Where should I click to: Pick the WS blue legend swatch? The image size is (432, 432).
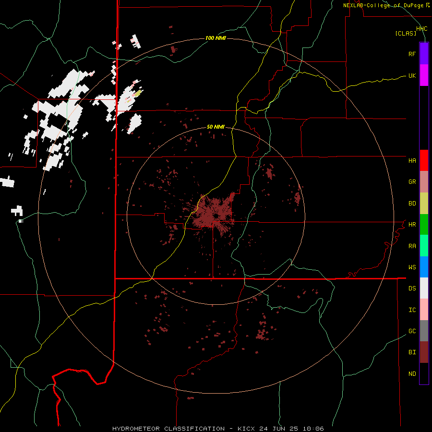424,267
